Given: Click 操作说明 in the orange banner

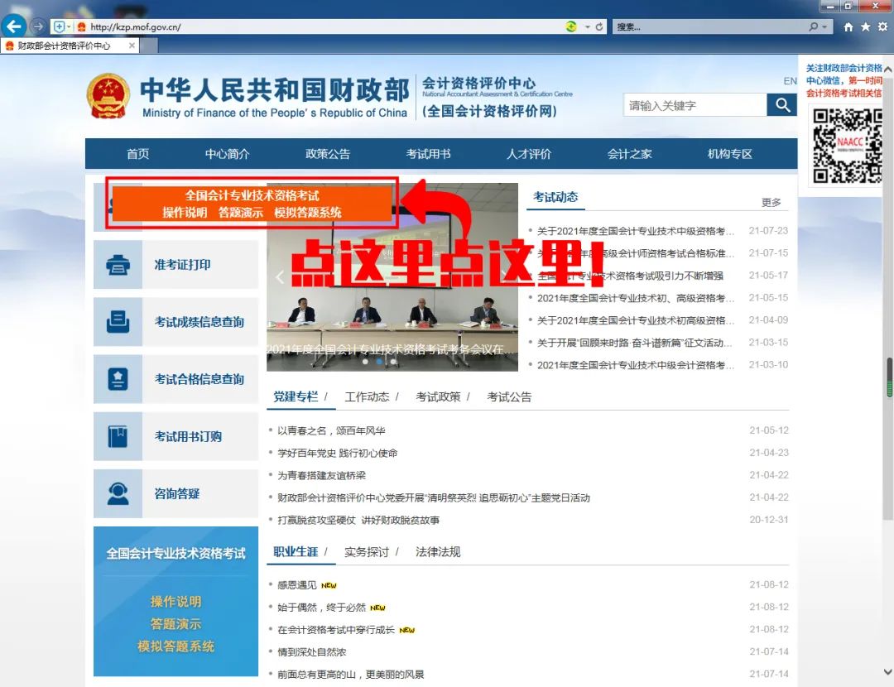Looking at the screenshot, I should (185, 213).
